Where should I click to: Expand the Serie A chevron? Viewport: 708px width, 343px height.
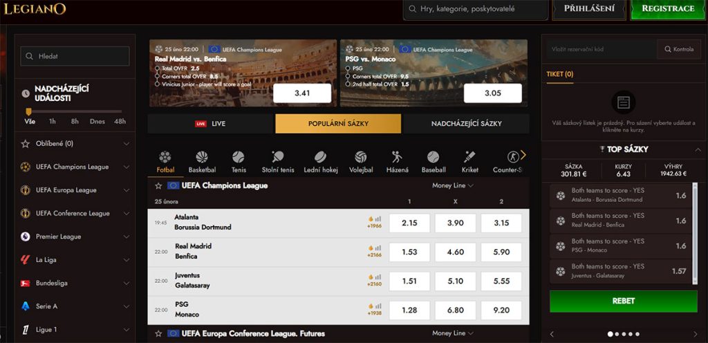127,306
